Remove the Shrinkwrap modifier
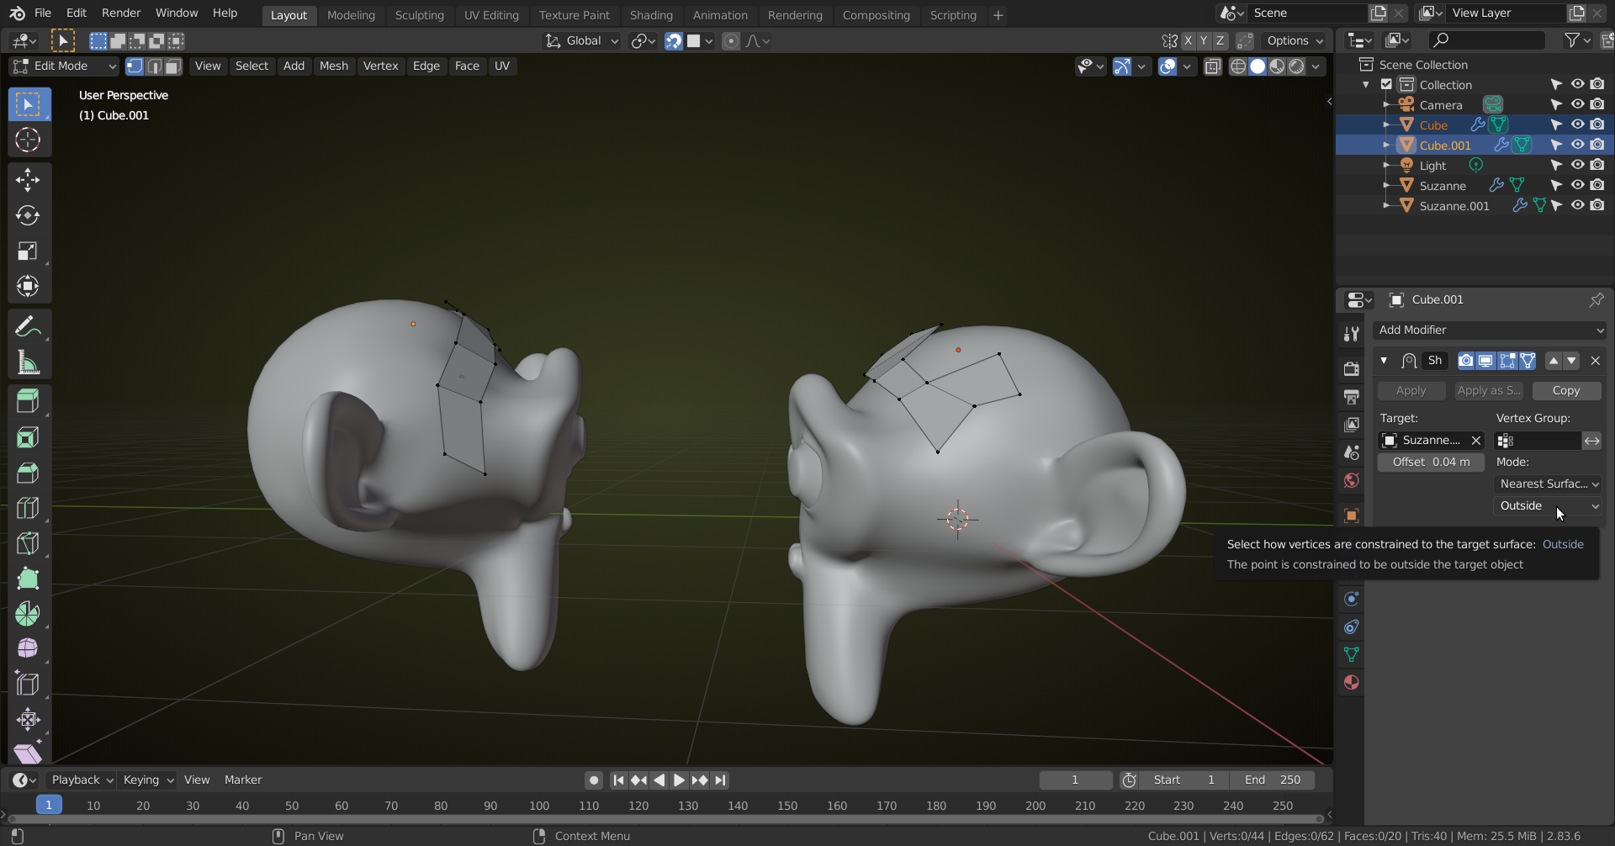Screen dimensions: 1615x846 click(1595, 361)
